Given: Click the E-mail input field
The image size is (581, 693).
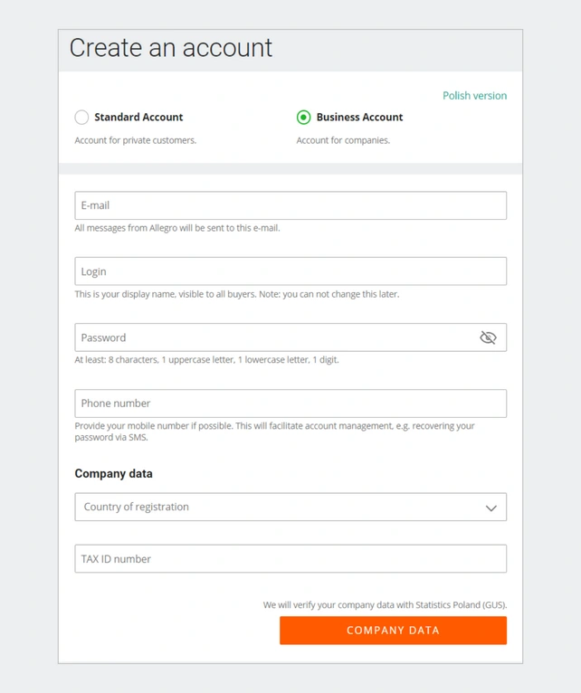Looking at the screenshot, I should click(290, 205).
